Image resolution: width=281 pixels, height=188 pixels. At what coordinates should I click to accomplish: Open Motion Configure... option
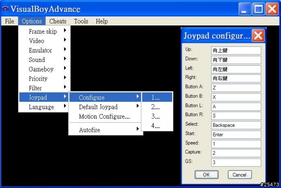tap(105, 116)
